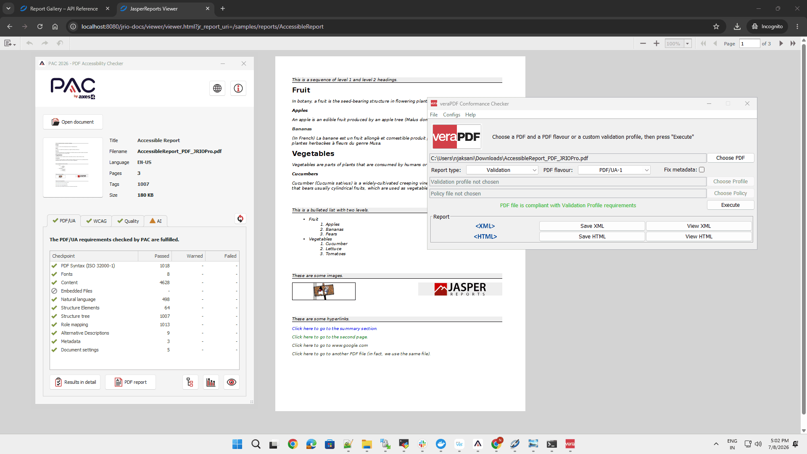Open the PDF flavour dropdown
The width and height of the screenshot is (807, 454).
(x=614, y=170)
